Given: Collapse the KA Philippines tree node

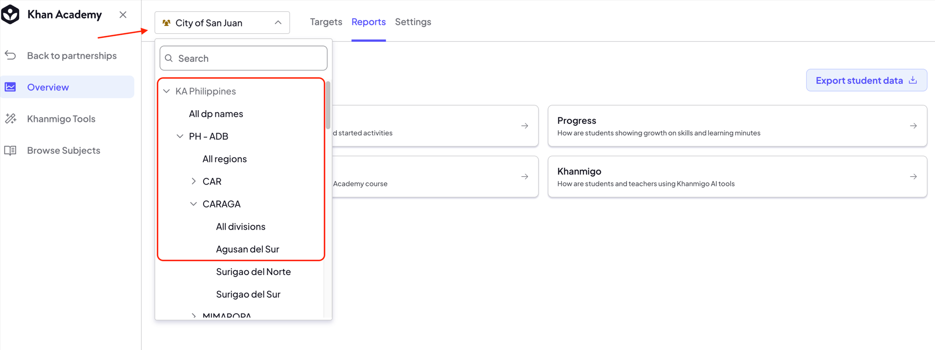Looking at the screenshot, I should pyautogui.click(x=166, y=91).
